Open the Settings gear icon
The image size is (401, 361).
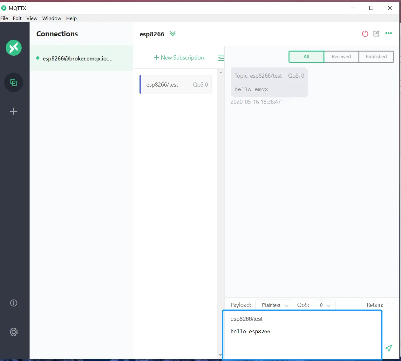tap(14, 332)
